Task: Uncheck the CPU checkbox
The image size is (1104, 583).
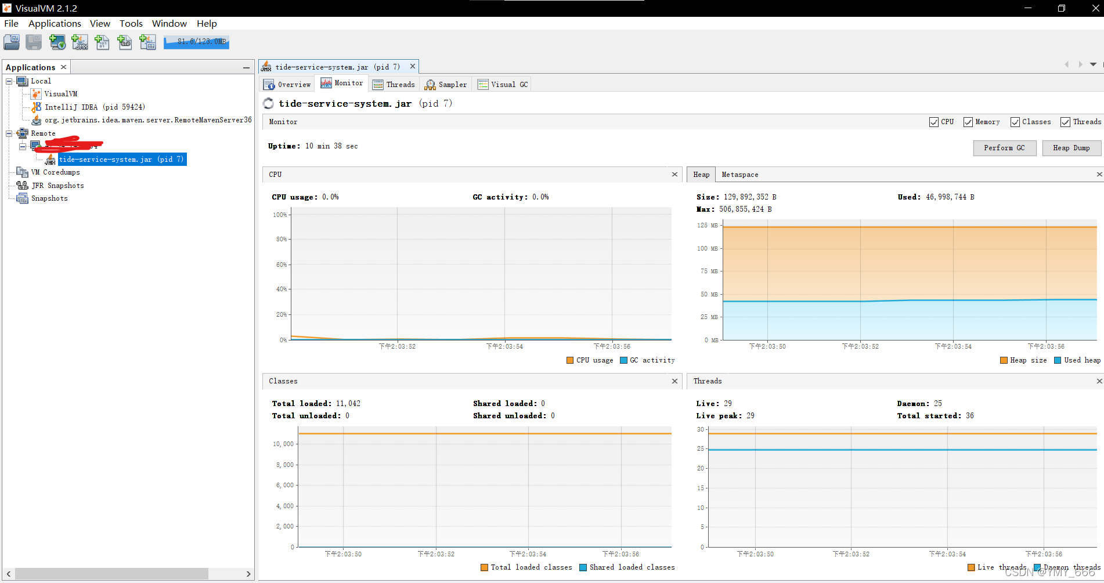Action: (934, 122)
